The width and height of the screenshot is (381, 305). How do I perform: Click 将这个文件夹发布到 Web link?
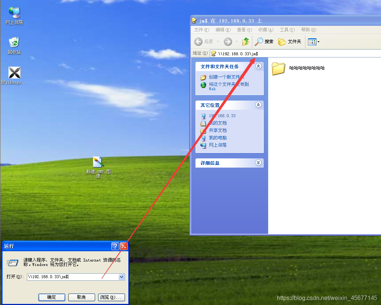point(229,86)
